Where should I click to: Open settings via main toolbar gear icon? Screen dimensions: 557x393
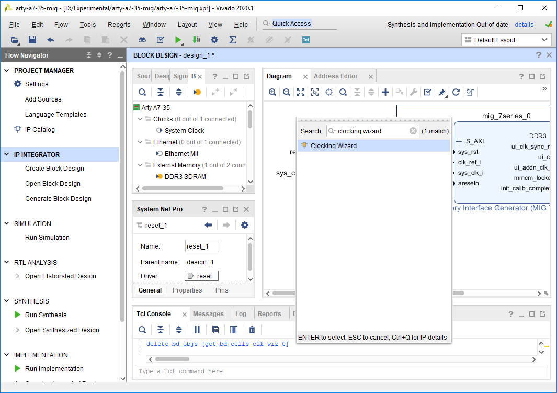click(x=214, y=40)
